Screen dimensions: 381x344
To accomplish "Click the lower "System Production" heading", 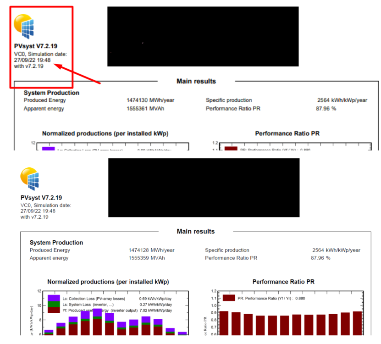I will click(56, 243).
